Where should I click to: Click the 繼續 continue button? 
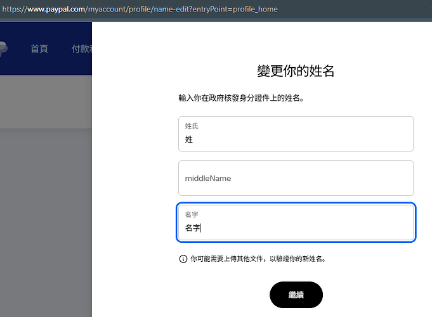(x=296, y=295)
